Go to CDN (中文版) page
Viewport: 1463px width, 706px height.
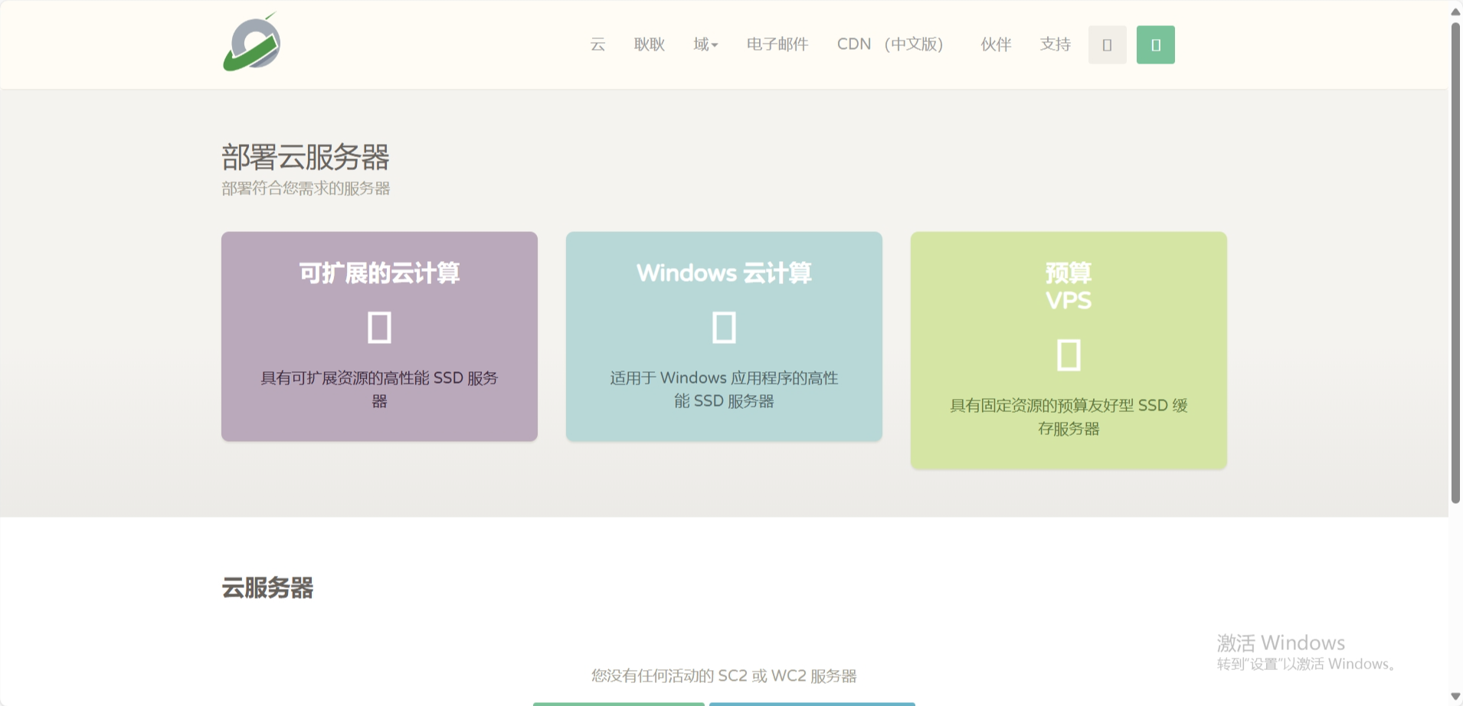(890, 44)
